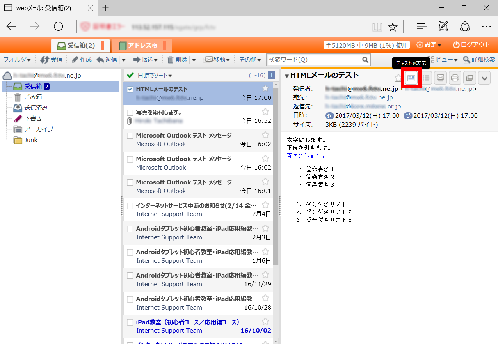Click the bulleted list icon in message header
Screen dimensions: 498x345
point(426,78)
